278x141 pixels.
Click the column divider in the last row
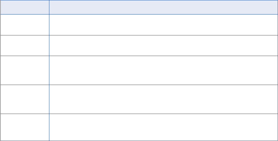[49, 127]
